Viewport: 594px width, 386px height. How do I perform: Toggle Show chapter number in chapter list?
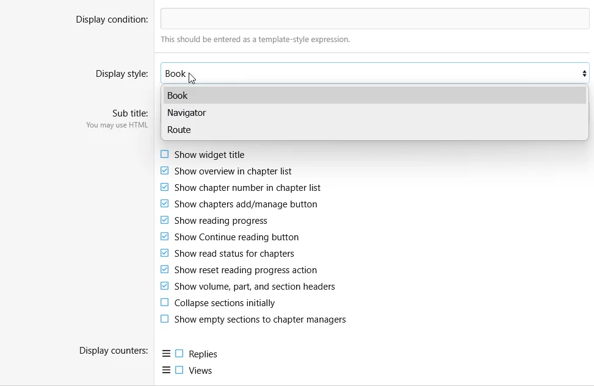(x=164, y=187)
